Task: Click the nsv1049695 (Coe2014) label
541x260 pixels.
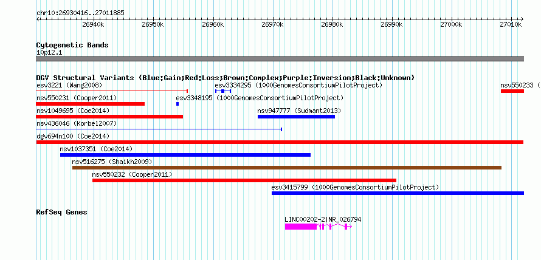Action: (x=73, y=111)
